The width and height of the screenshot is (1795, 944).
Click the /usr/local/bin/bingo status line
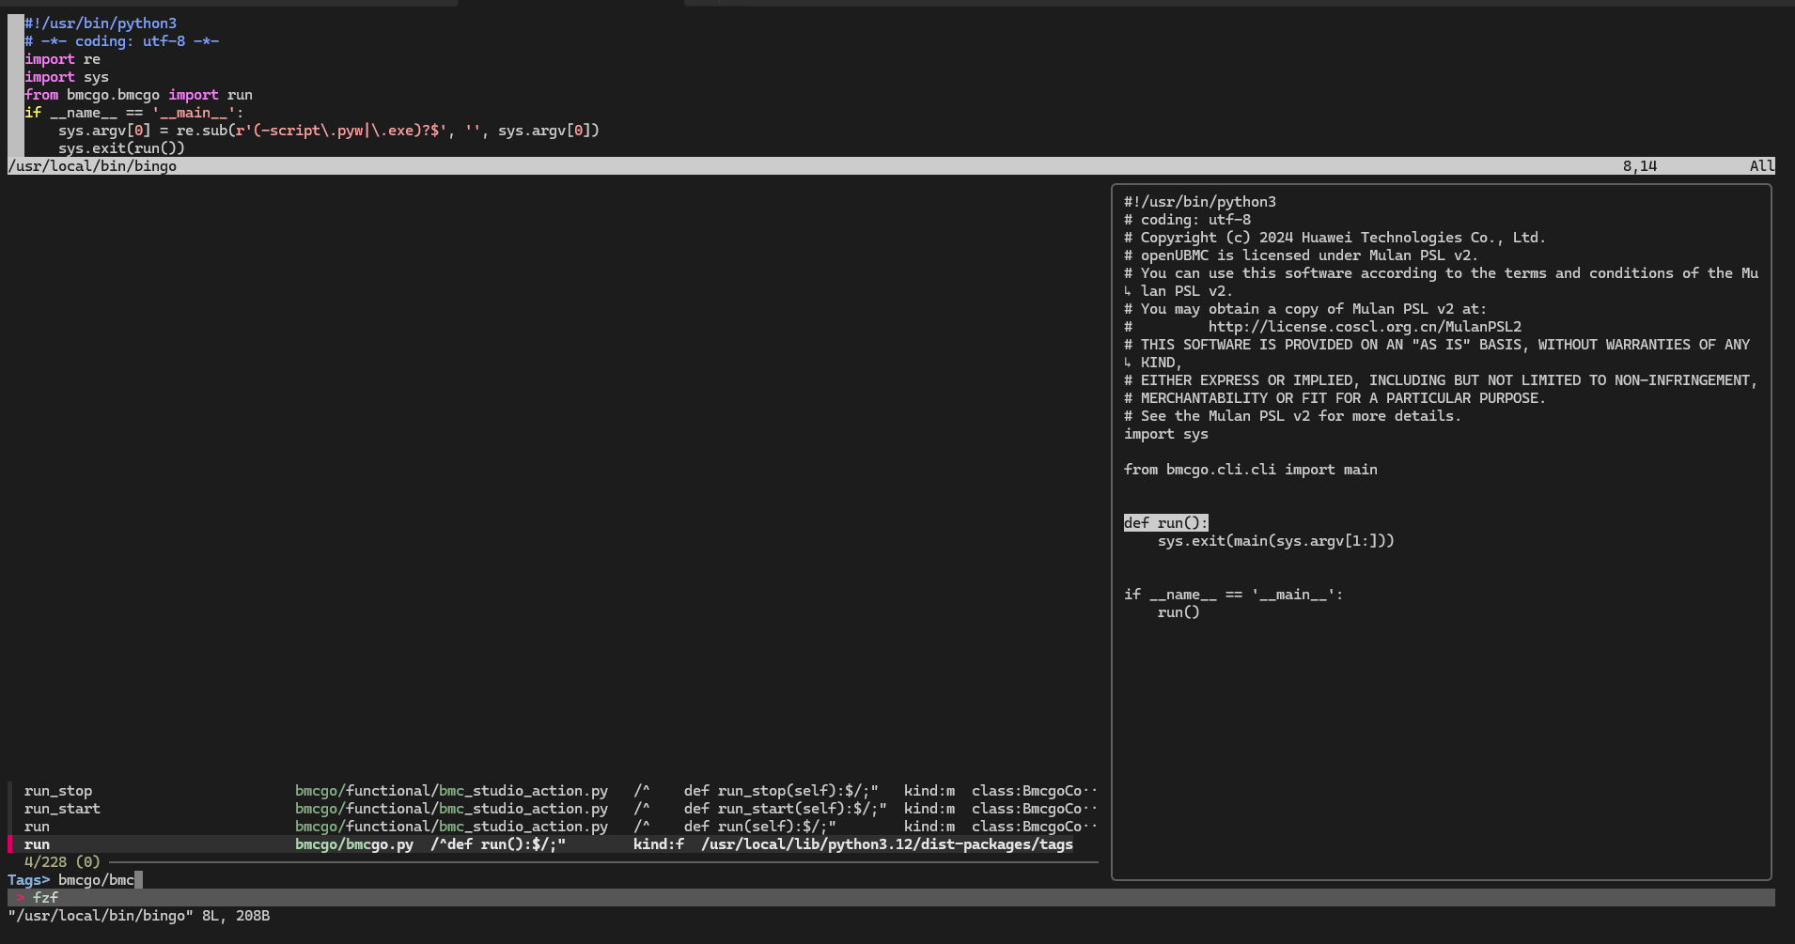[x=92, y=166]
